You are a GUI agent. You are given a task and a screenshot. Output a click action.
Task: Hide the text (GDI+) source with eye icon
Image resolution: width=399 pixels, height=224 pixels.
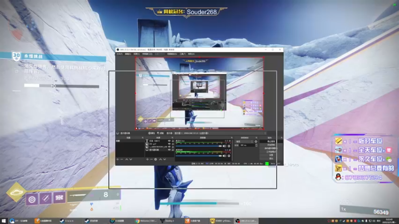[169, 141]
